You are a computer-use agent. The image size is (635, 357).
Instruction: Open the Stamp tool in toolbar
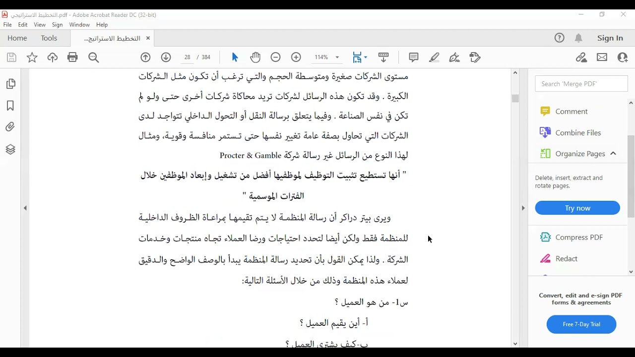(x=475, y=58)
